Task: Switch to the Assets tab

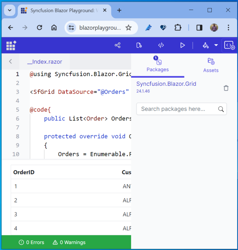Action: pos(211,66)
